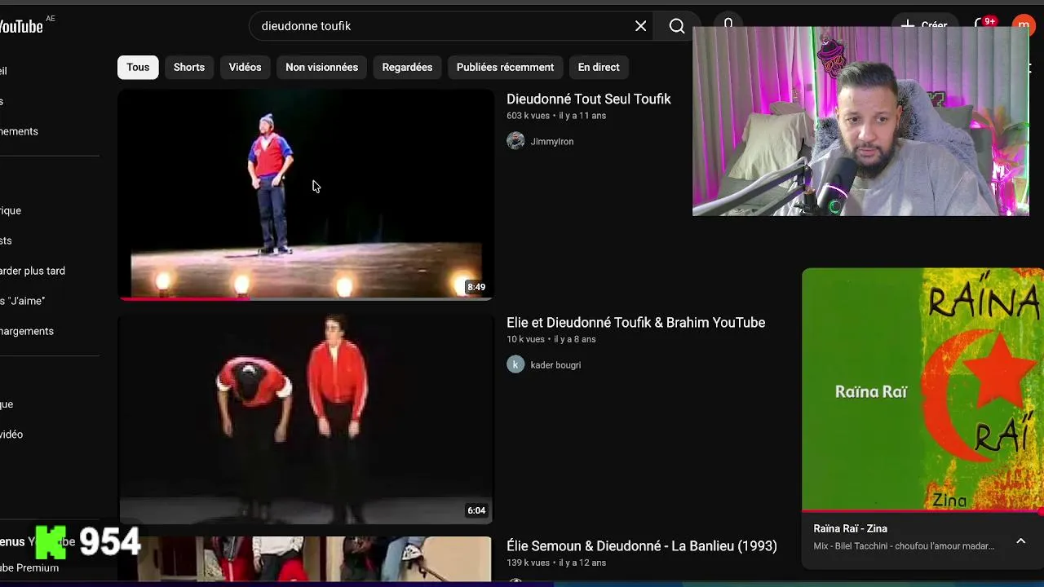Screen dimensions: 1044x587
Task: Open the Abonnements sidebar item
Action: click(20, 131)
